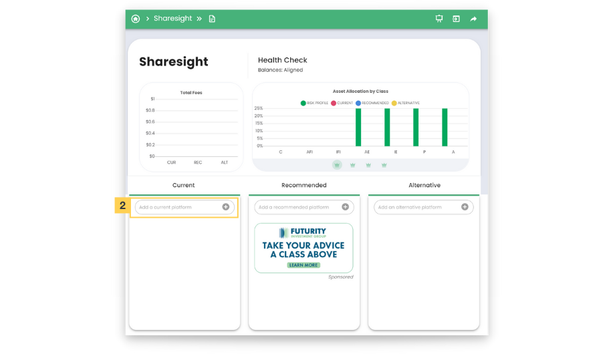Click the Sponsored label under ad
Image resolution: width=613 pixels, height=354 pixels.
pyautogui.click(x=340, y=277)
